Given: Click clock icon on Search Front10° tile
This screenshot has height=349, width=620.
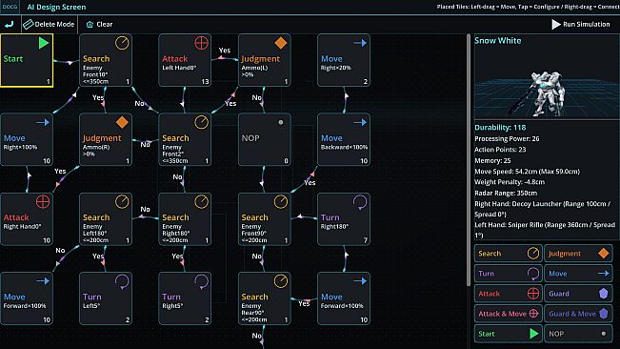Looking at the screenshot, I should [122, 43].
